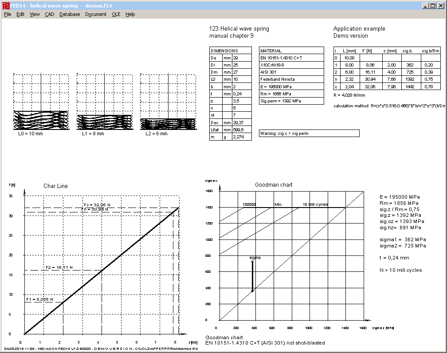
Task: Minimize the FED14 window
Action: 426,5
